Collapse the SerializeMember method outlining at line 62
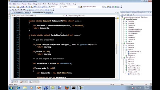 click(19, 35)
